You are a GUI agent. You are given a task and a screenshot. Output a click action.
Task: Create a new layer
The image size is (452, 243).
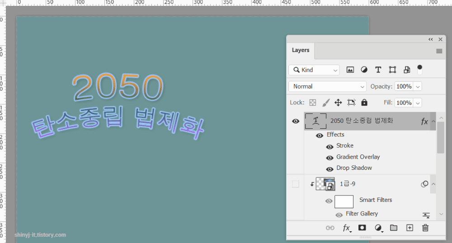tap(410, 228)
